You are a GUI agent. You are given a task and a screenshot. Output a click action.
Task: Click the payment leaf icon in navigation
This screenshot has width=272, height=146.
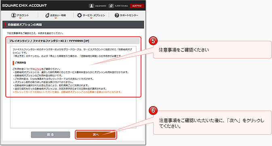47,15
